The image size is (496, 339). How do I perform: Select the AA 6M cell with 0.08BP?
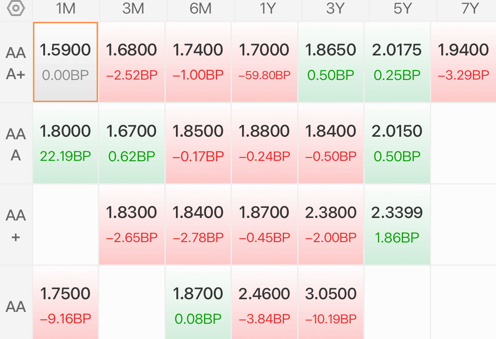(198, 303)
